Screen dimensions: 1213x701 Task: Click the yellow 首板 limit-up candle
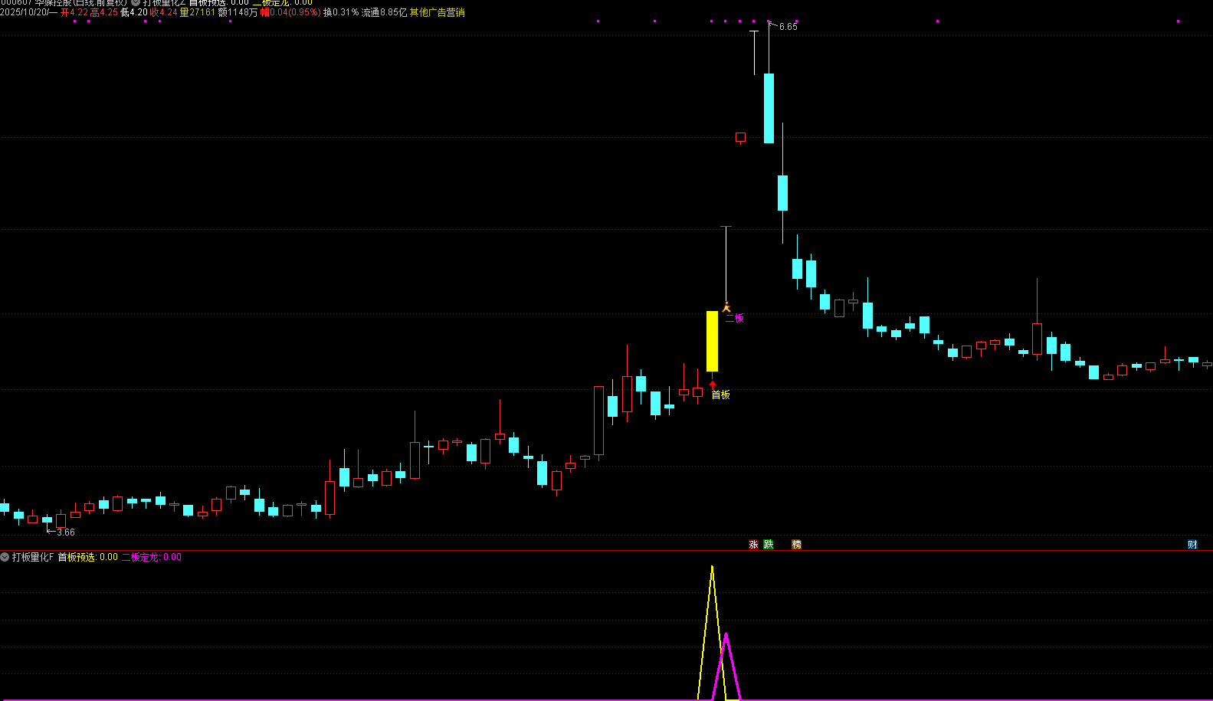[x=712, y=341]
